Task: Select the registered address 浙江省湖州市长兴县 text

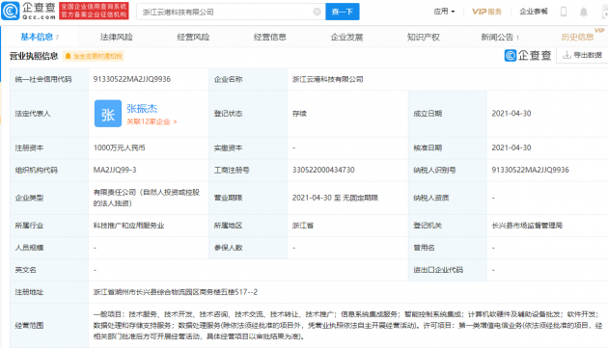Action: pos(176,292)
